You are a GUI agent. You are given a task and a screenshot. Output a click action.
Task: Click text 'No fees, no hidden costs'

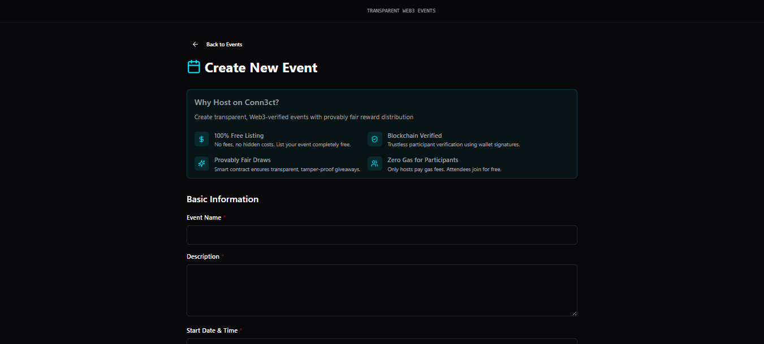pyautogui.click(x=244, y=145)
